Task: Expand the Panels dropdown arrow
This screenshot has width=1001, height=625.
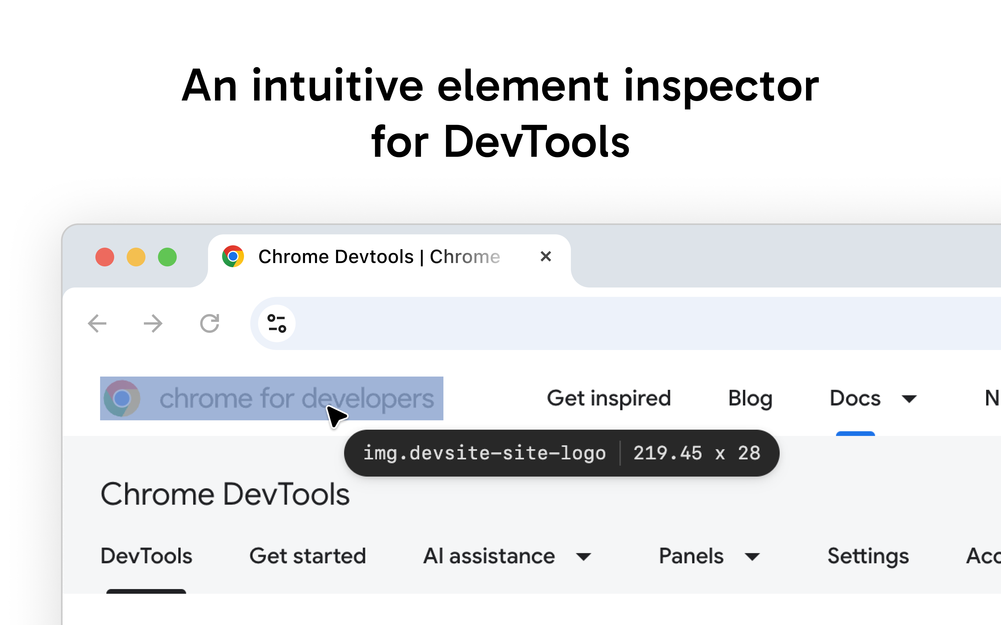Action: (x=752, y=557)
